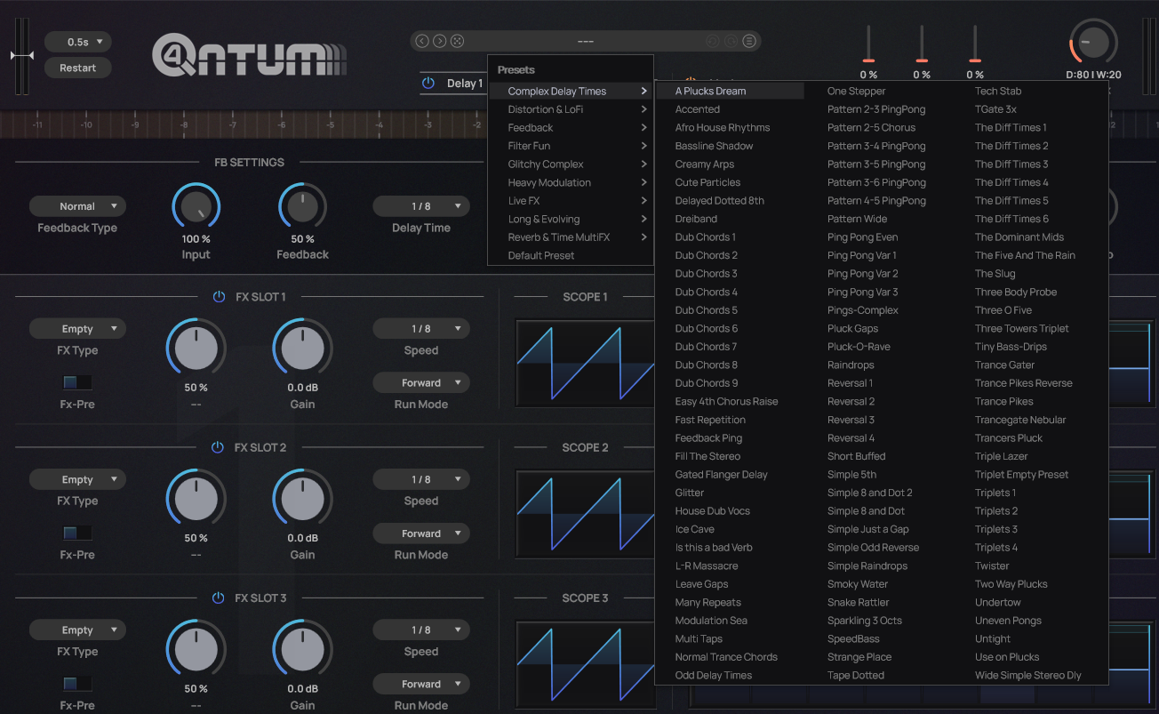1159x714 pixels.
Task: Toggle FX SLOT 3 power icon
Action: coord(218,598)
